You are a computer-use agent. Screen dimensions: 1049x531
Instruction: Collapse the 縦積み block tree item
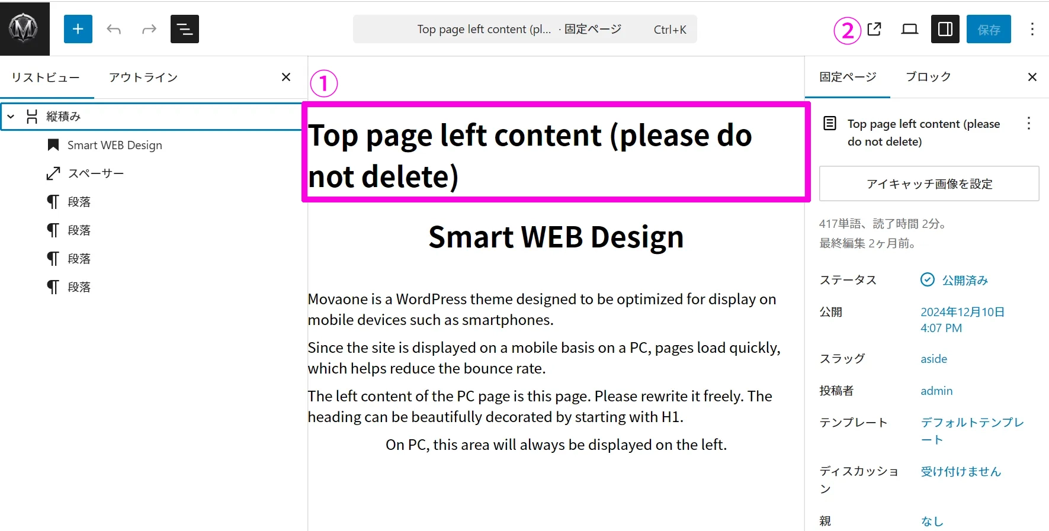tap(11, 117)
